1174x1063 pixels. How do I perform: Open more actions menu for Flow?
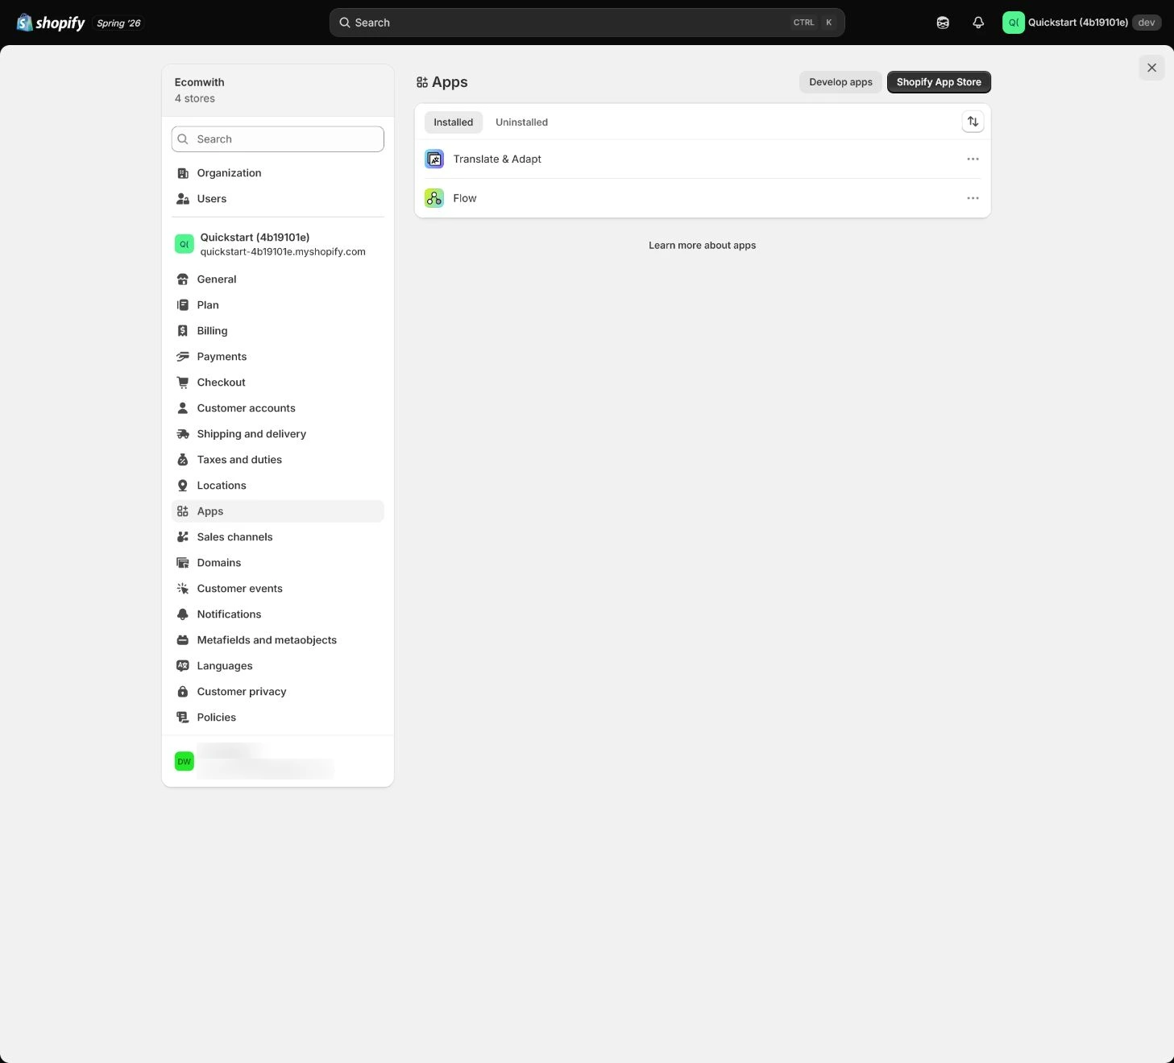point(973,198)
